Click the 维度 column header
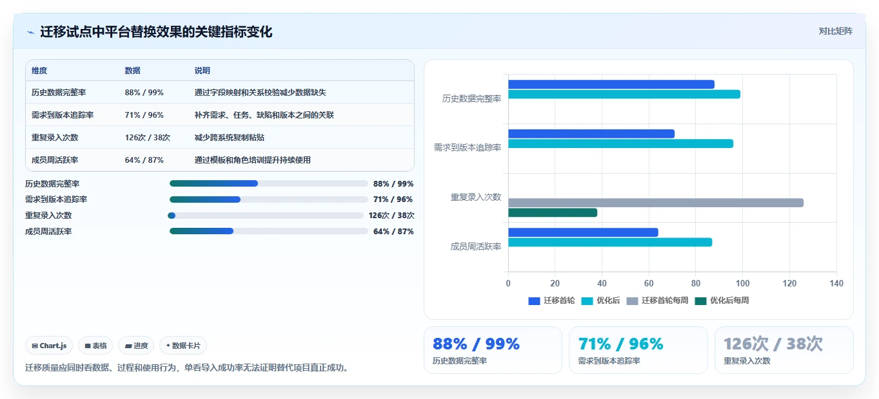Screen dimensions: 879x399 (39, 71)
